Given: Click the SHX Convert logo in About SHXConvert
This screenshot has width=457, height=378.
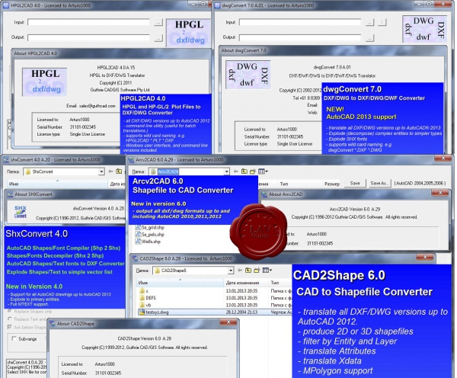Looking at the screenshot, I should (21, 212).
